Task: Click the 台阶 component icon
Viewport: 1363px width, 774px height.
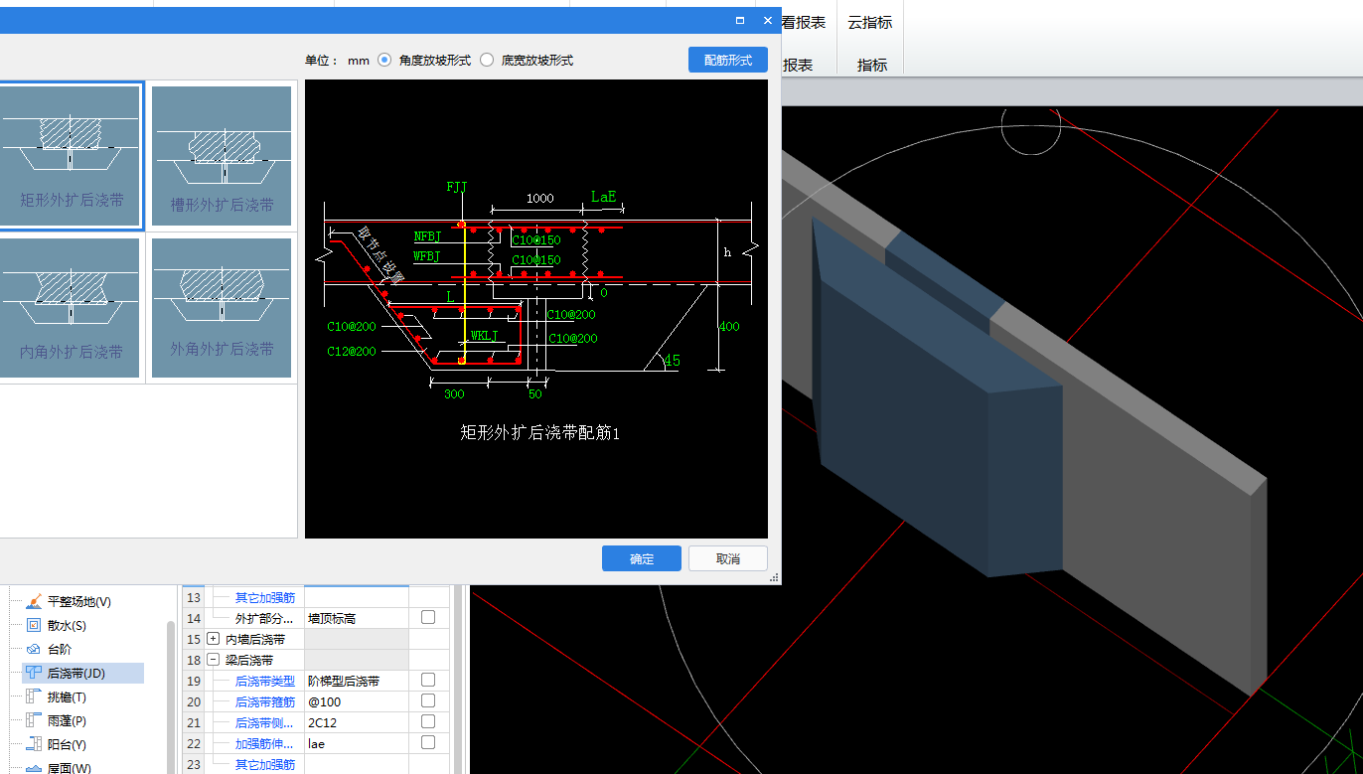Action: pyautogui.click(x=33, y=649)
